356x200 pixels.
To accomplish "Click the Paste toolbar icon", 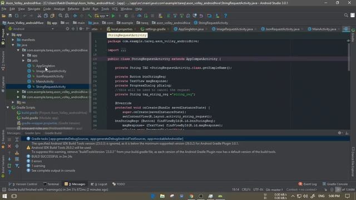I will tap(52, 16).
